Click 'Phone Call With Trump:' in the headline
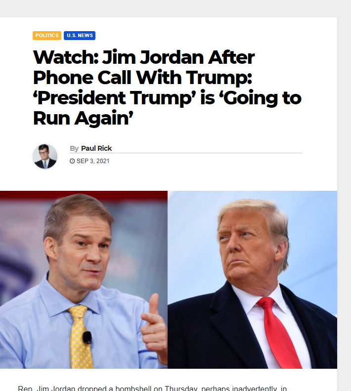The width and height of the screenshot is (351, 391). [x=142, y=78]
